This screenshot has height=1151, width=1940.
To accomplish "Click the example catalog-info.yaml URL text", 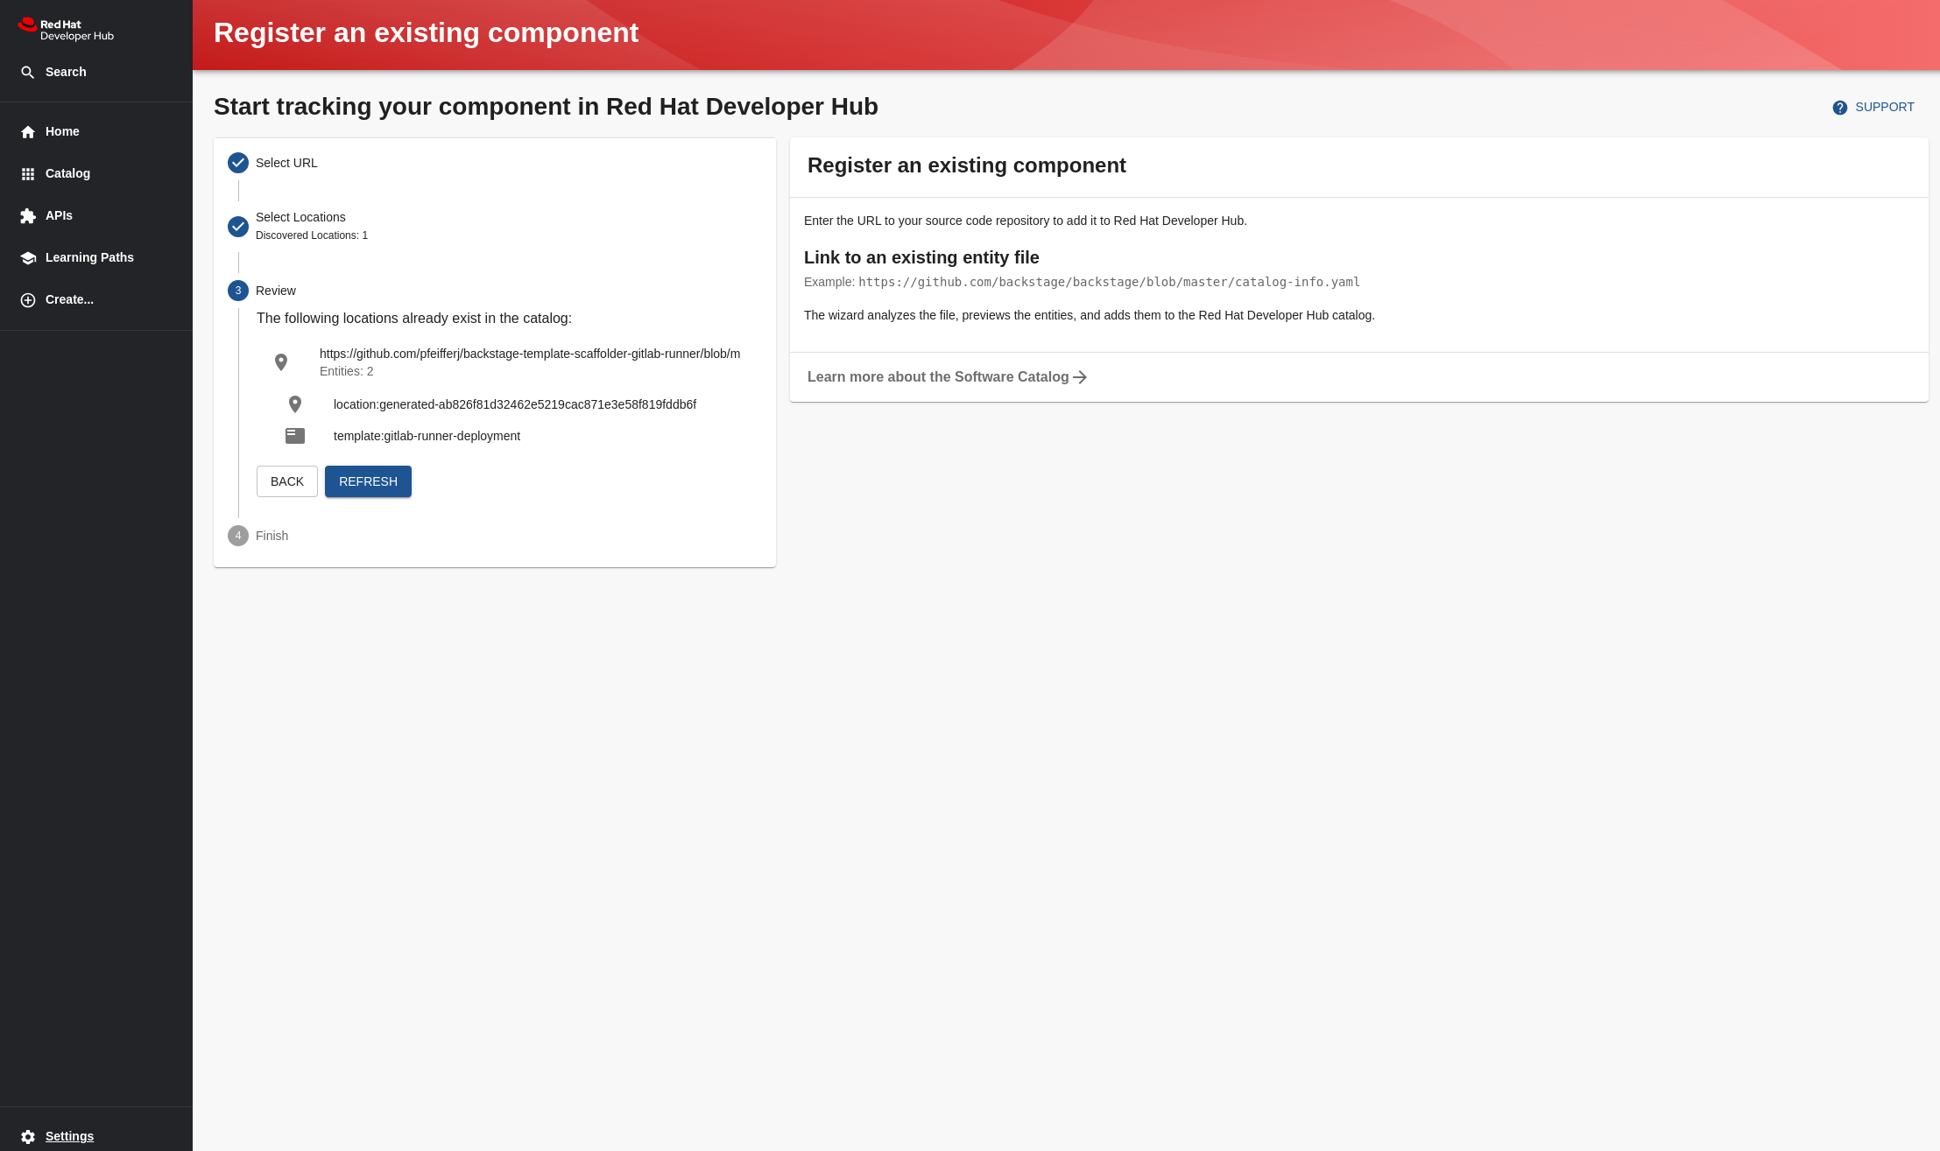I will 1109,282.
